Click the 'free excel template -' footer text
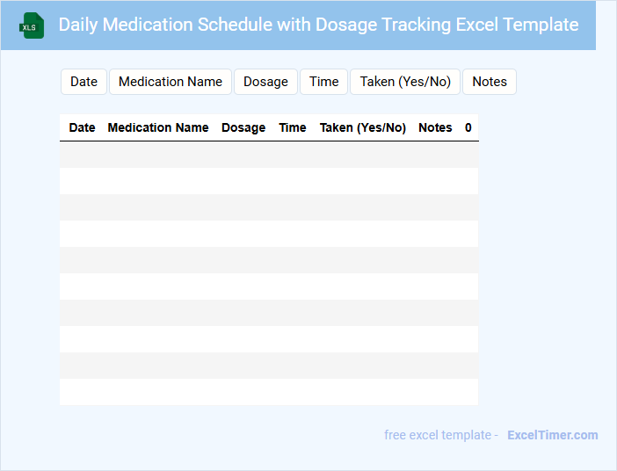Image resolution: width=617 pixels, height=471 pixels. 441,435
